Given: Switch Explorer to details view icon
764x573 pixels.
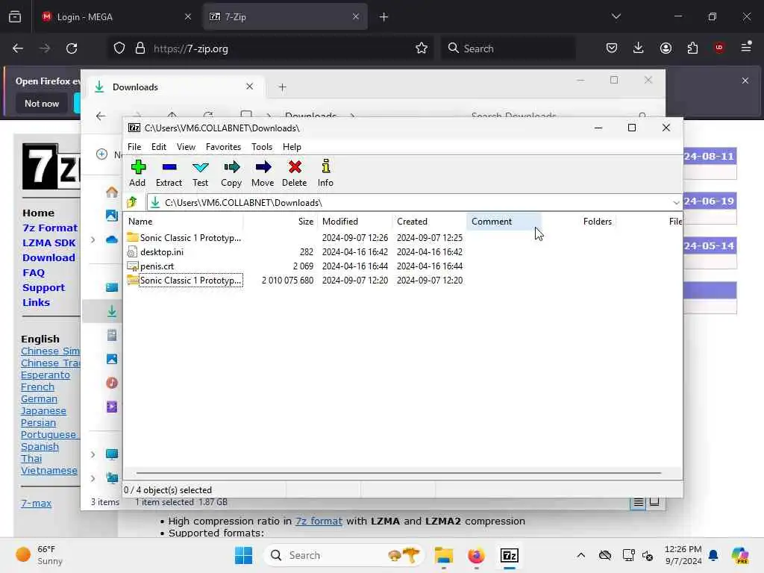Looking at the screenshot, I should [x=638, y=502].
